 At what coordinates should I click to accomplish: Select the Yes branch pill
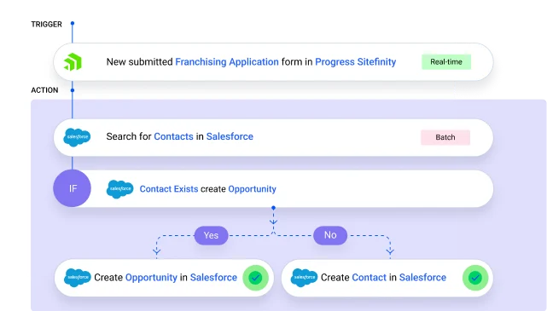[211, 235]
